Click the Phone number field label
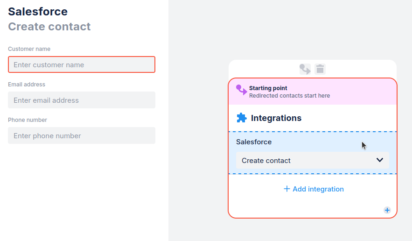Screen dimensions: 412x241 pyautogui.click(x=28, y=120)
